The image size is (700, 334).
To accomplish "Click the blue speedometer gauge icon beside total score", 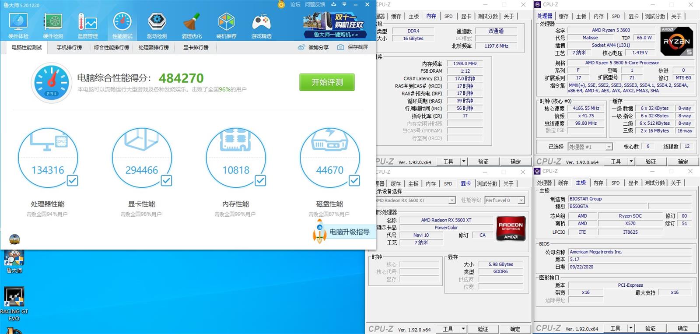I will [x=52, y=82].
